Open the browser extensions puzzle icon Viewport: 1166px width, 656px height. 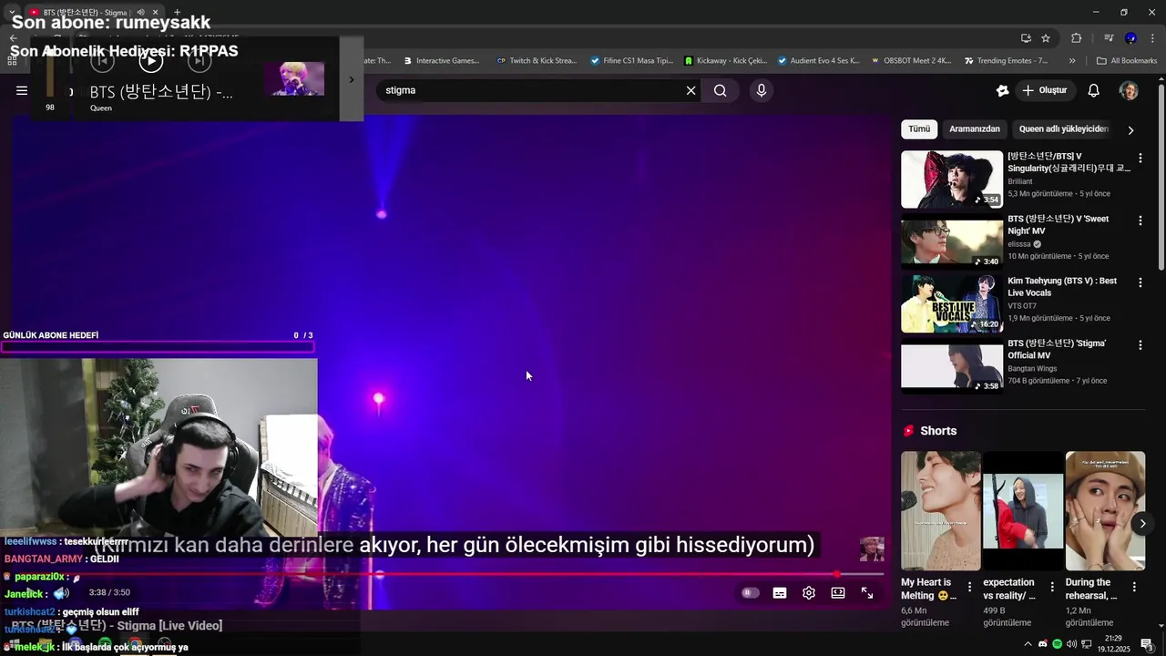pyautogui.click(x=1077, y=37)
